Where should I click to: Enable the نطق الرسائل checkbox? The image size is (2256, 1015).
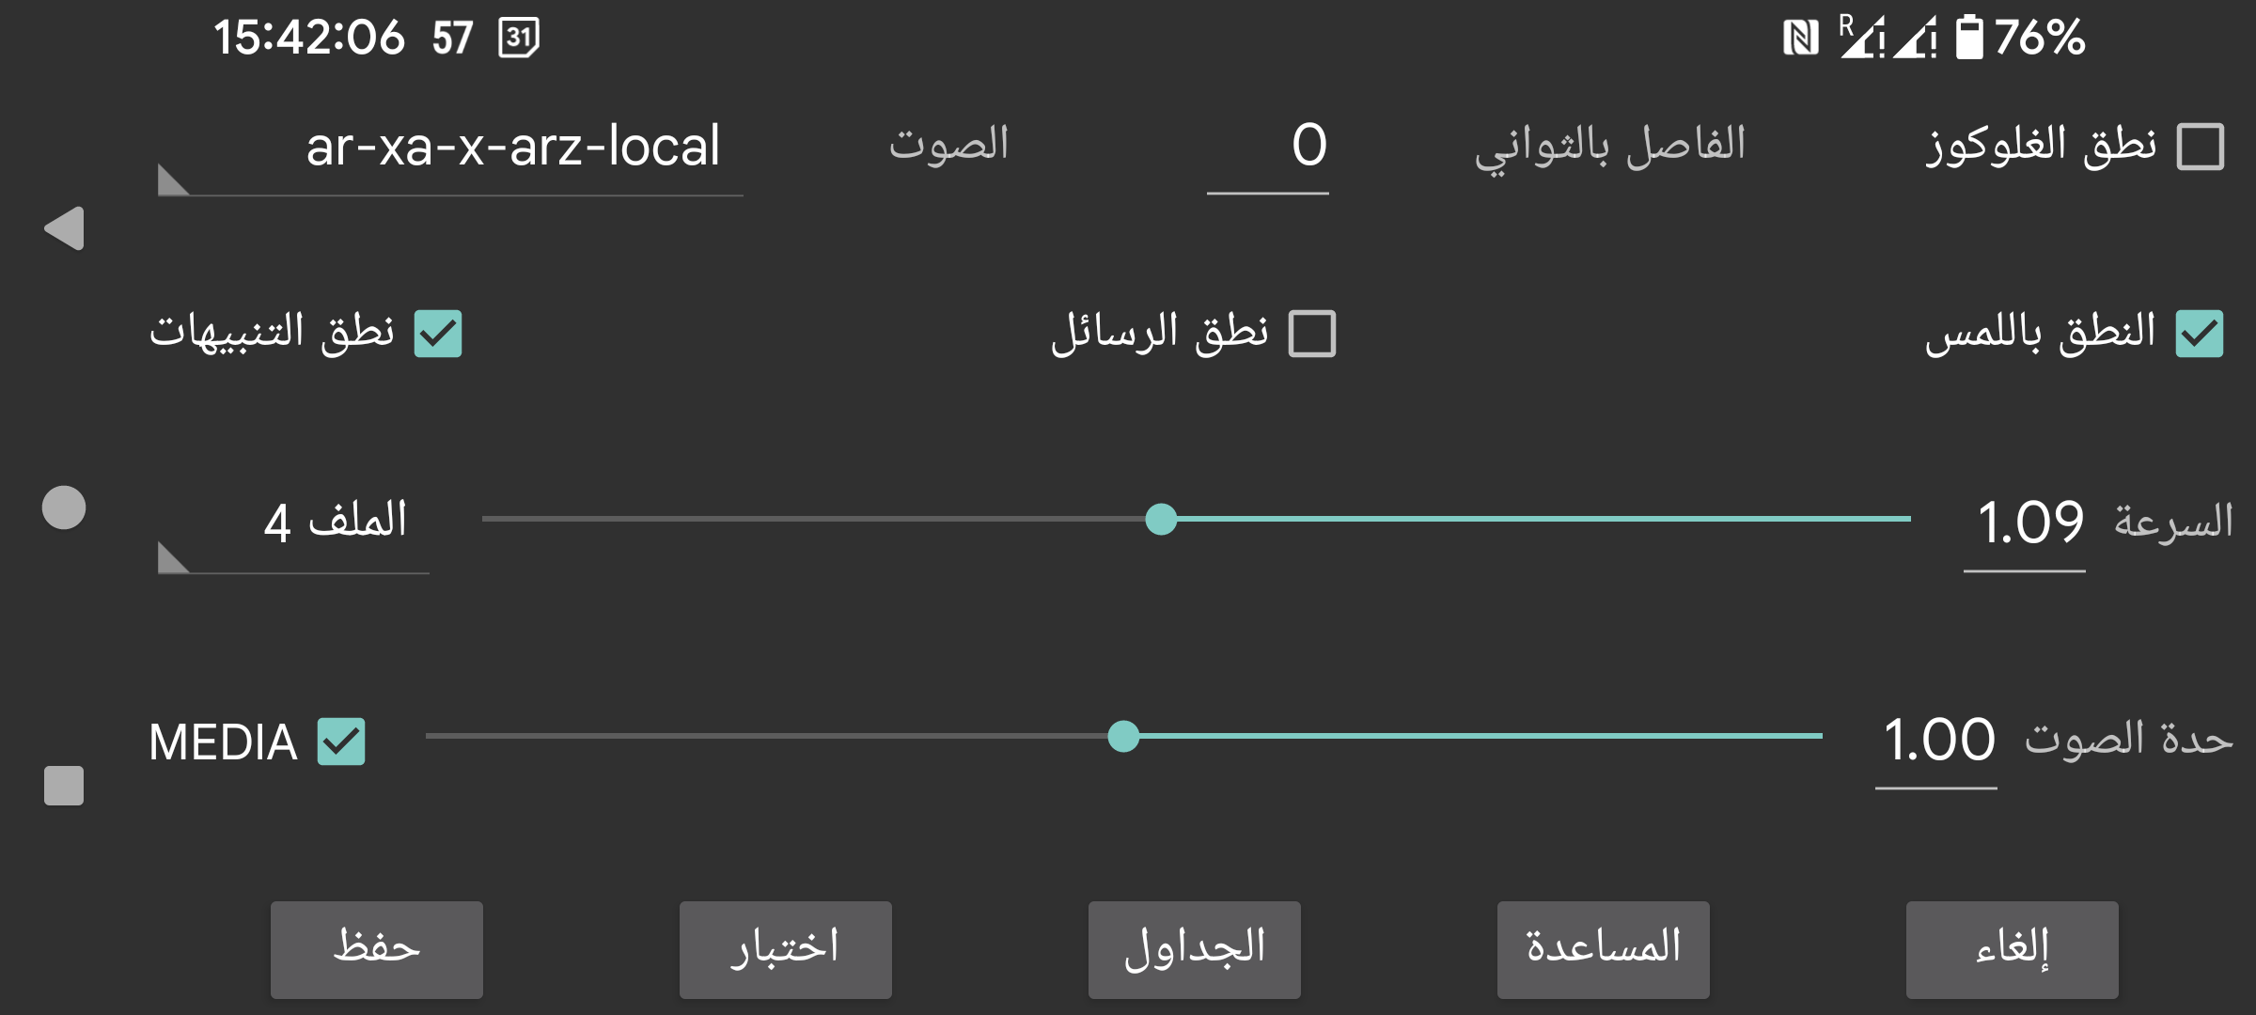click(1312, 334)
